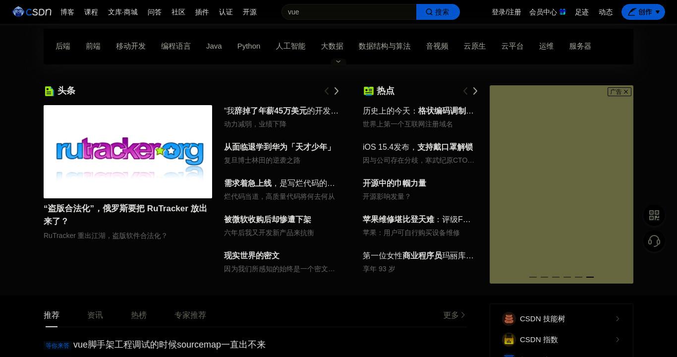The height and width of the screenshot is (357, 677).
Task: Open 课程 in top navigation
Action: pos(91,12)
